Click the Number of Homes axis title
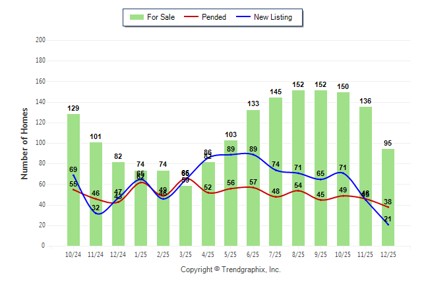The image size is (426, 286). (x=25, y=143)
